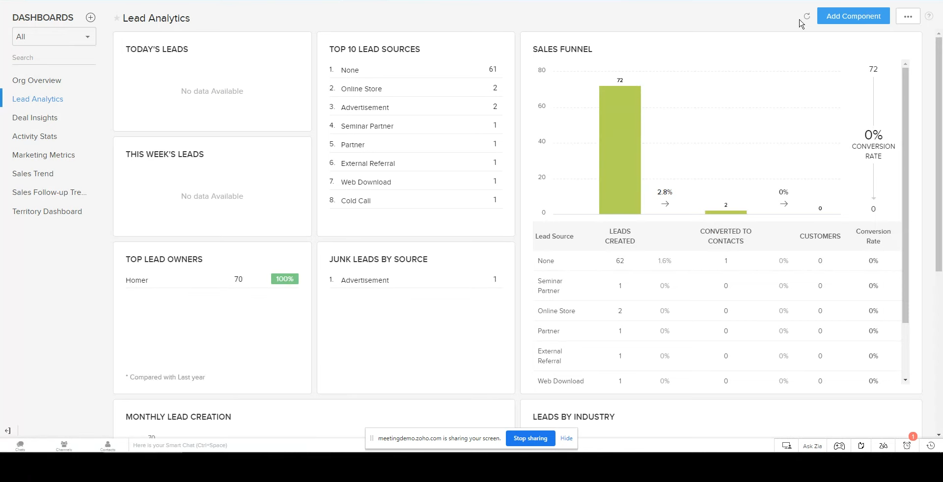Select Deal Insights dashboard
This screenshot has width=943, height=482.
tap(35, 118)
